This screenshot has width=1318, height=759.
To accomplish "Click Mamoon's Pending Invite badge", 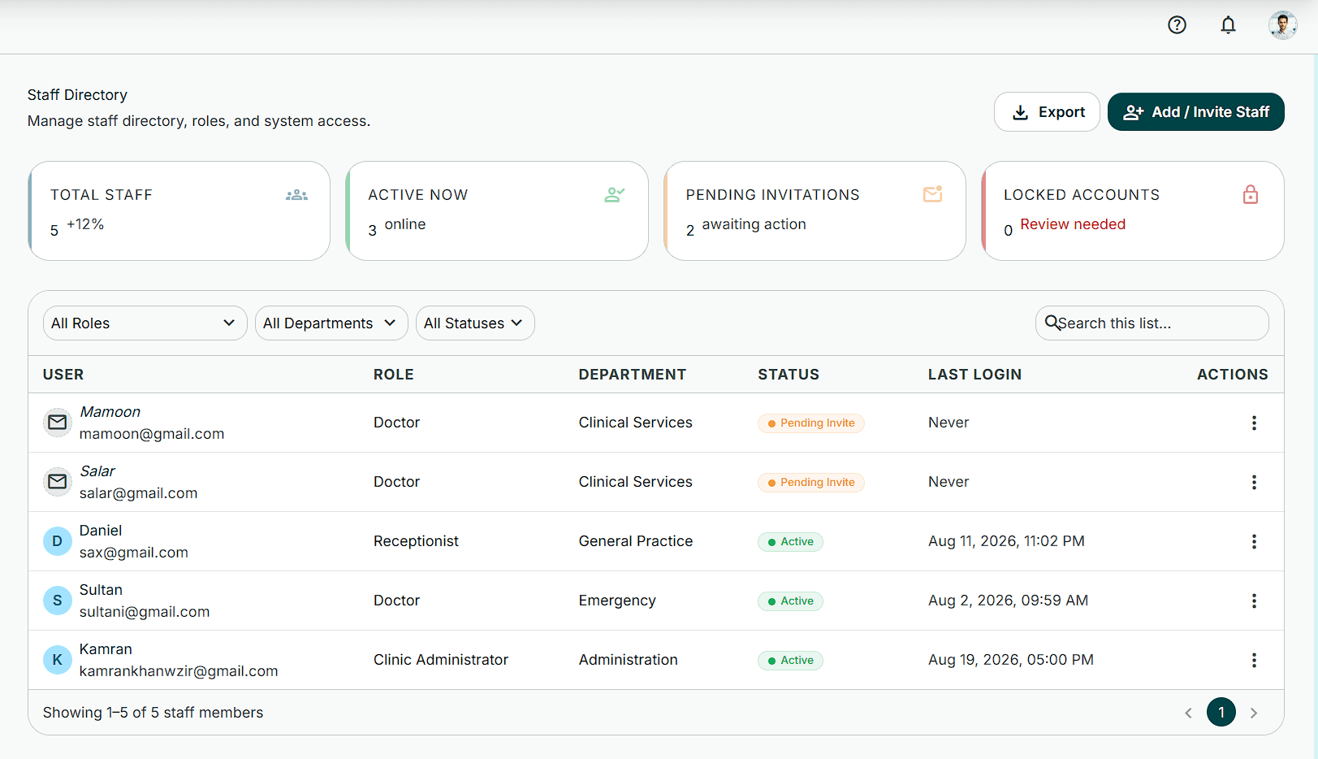I will 810,423.
